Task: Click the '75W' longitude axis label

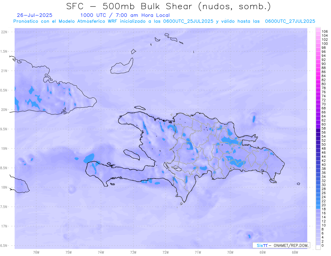Action: (68, 252)
